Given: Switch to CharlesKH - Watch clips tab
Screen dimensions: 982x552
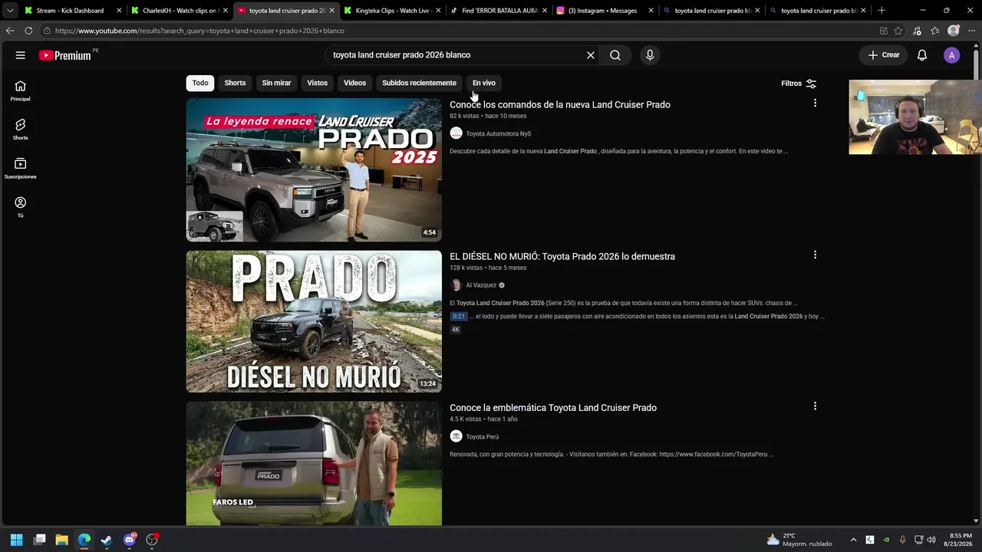Looking at the screenshot, I should tap(180, 11).
